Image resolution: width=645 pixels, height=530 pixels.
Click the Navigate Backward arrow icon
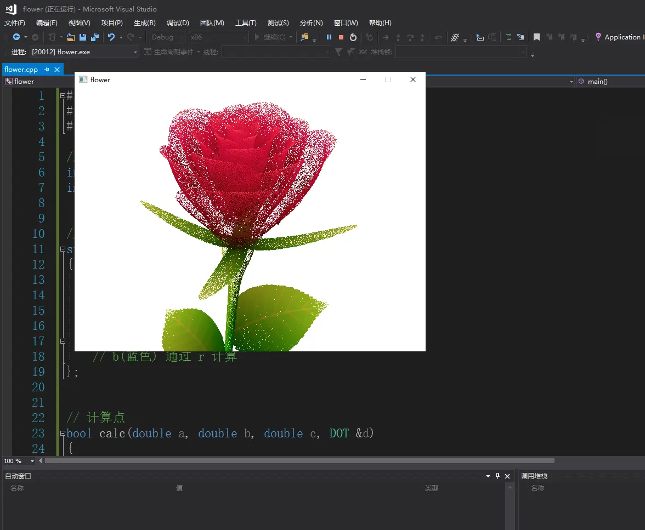[16, 37]
